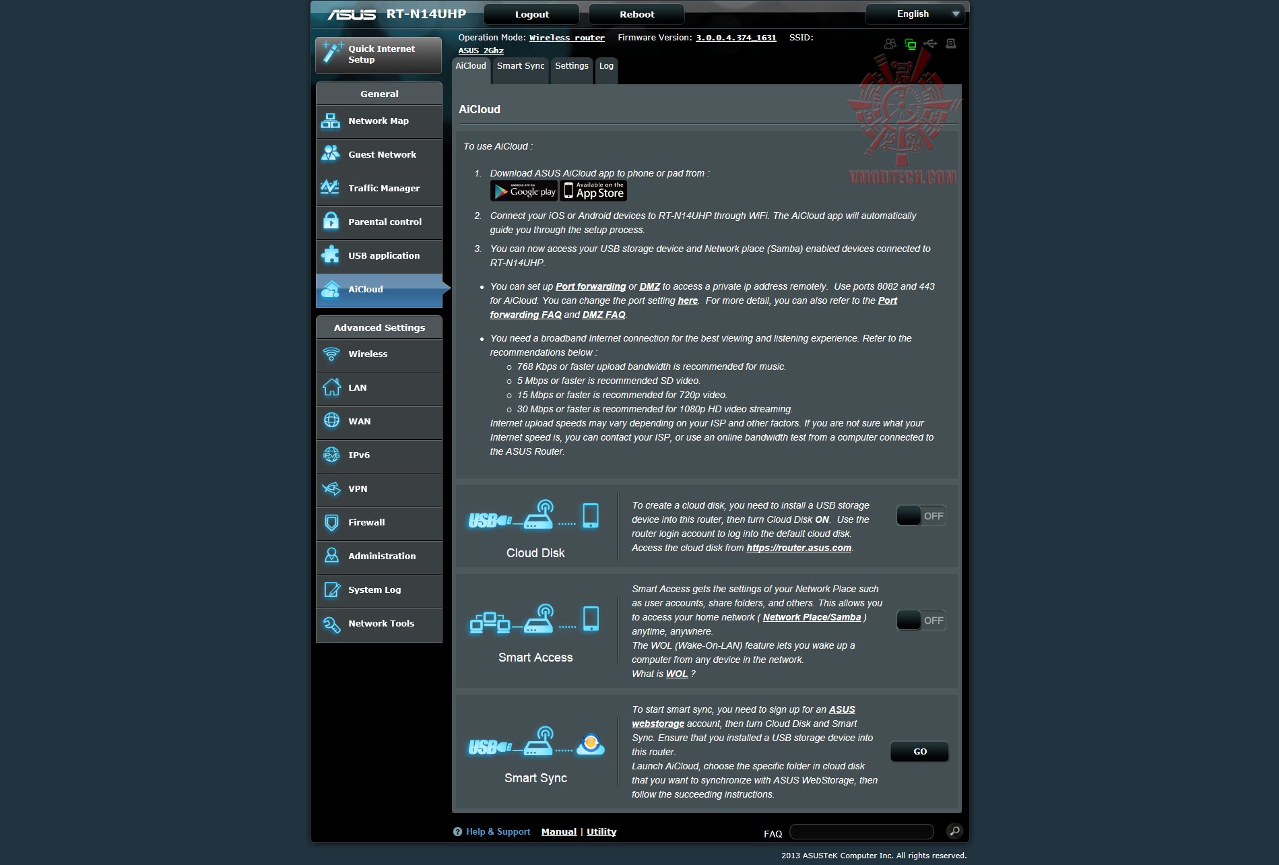This screenshot has height=865, width=1279.
Task: Open the ASUS webstorage link
Action: (x=744, y=717)
